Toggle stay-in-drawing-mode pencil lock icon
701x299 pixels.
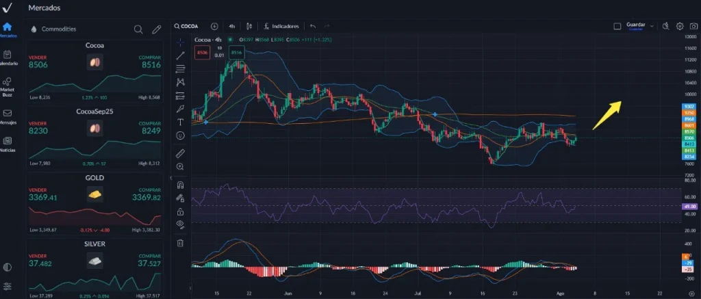[x=180, y=198]
